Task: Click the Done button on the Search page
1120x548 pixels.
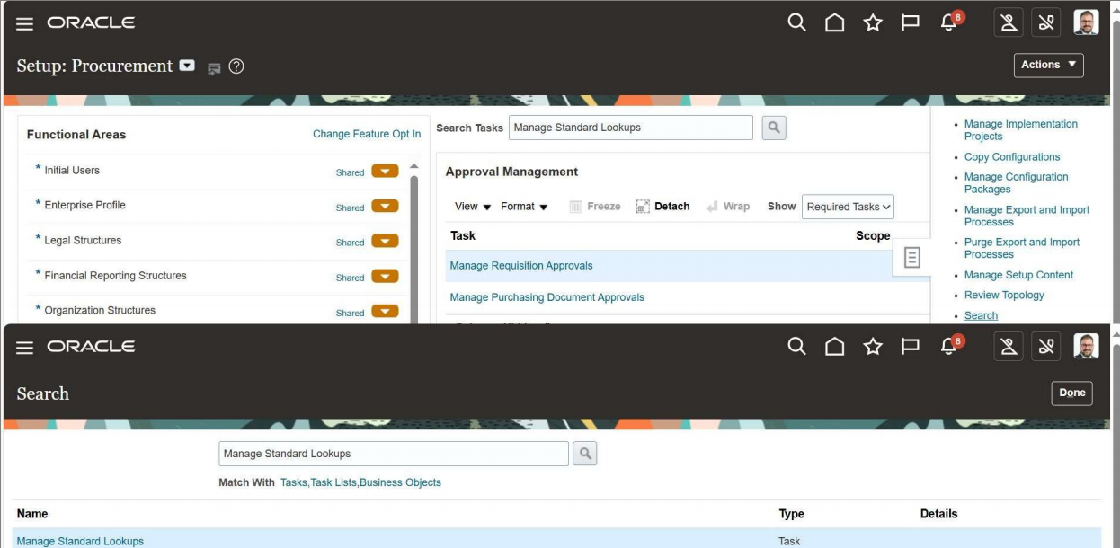Action: coord(1071,393)
